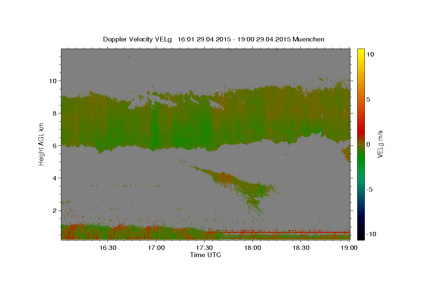Viewport: 433px width, 288px height.
Task: Click the "VELg m/s" colorbar label
Action: [x=380, y=144]
